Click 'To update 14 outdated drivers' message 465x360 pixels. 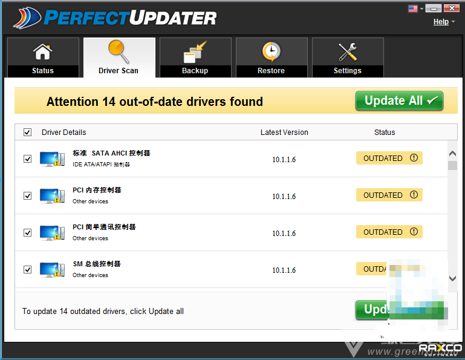click(x=103, y=311)
